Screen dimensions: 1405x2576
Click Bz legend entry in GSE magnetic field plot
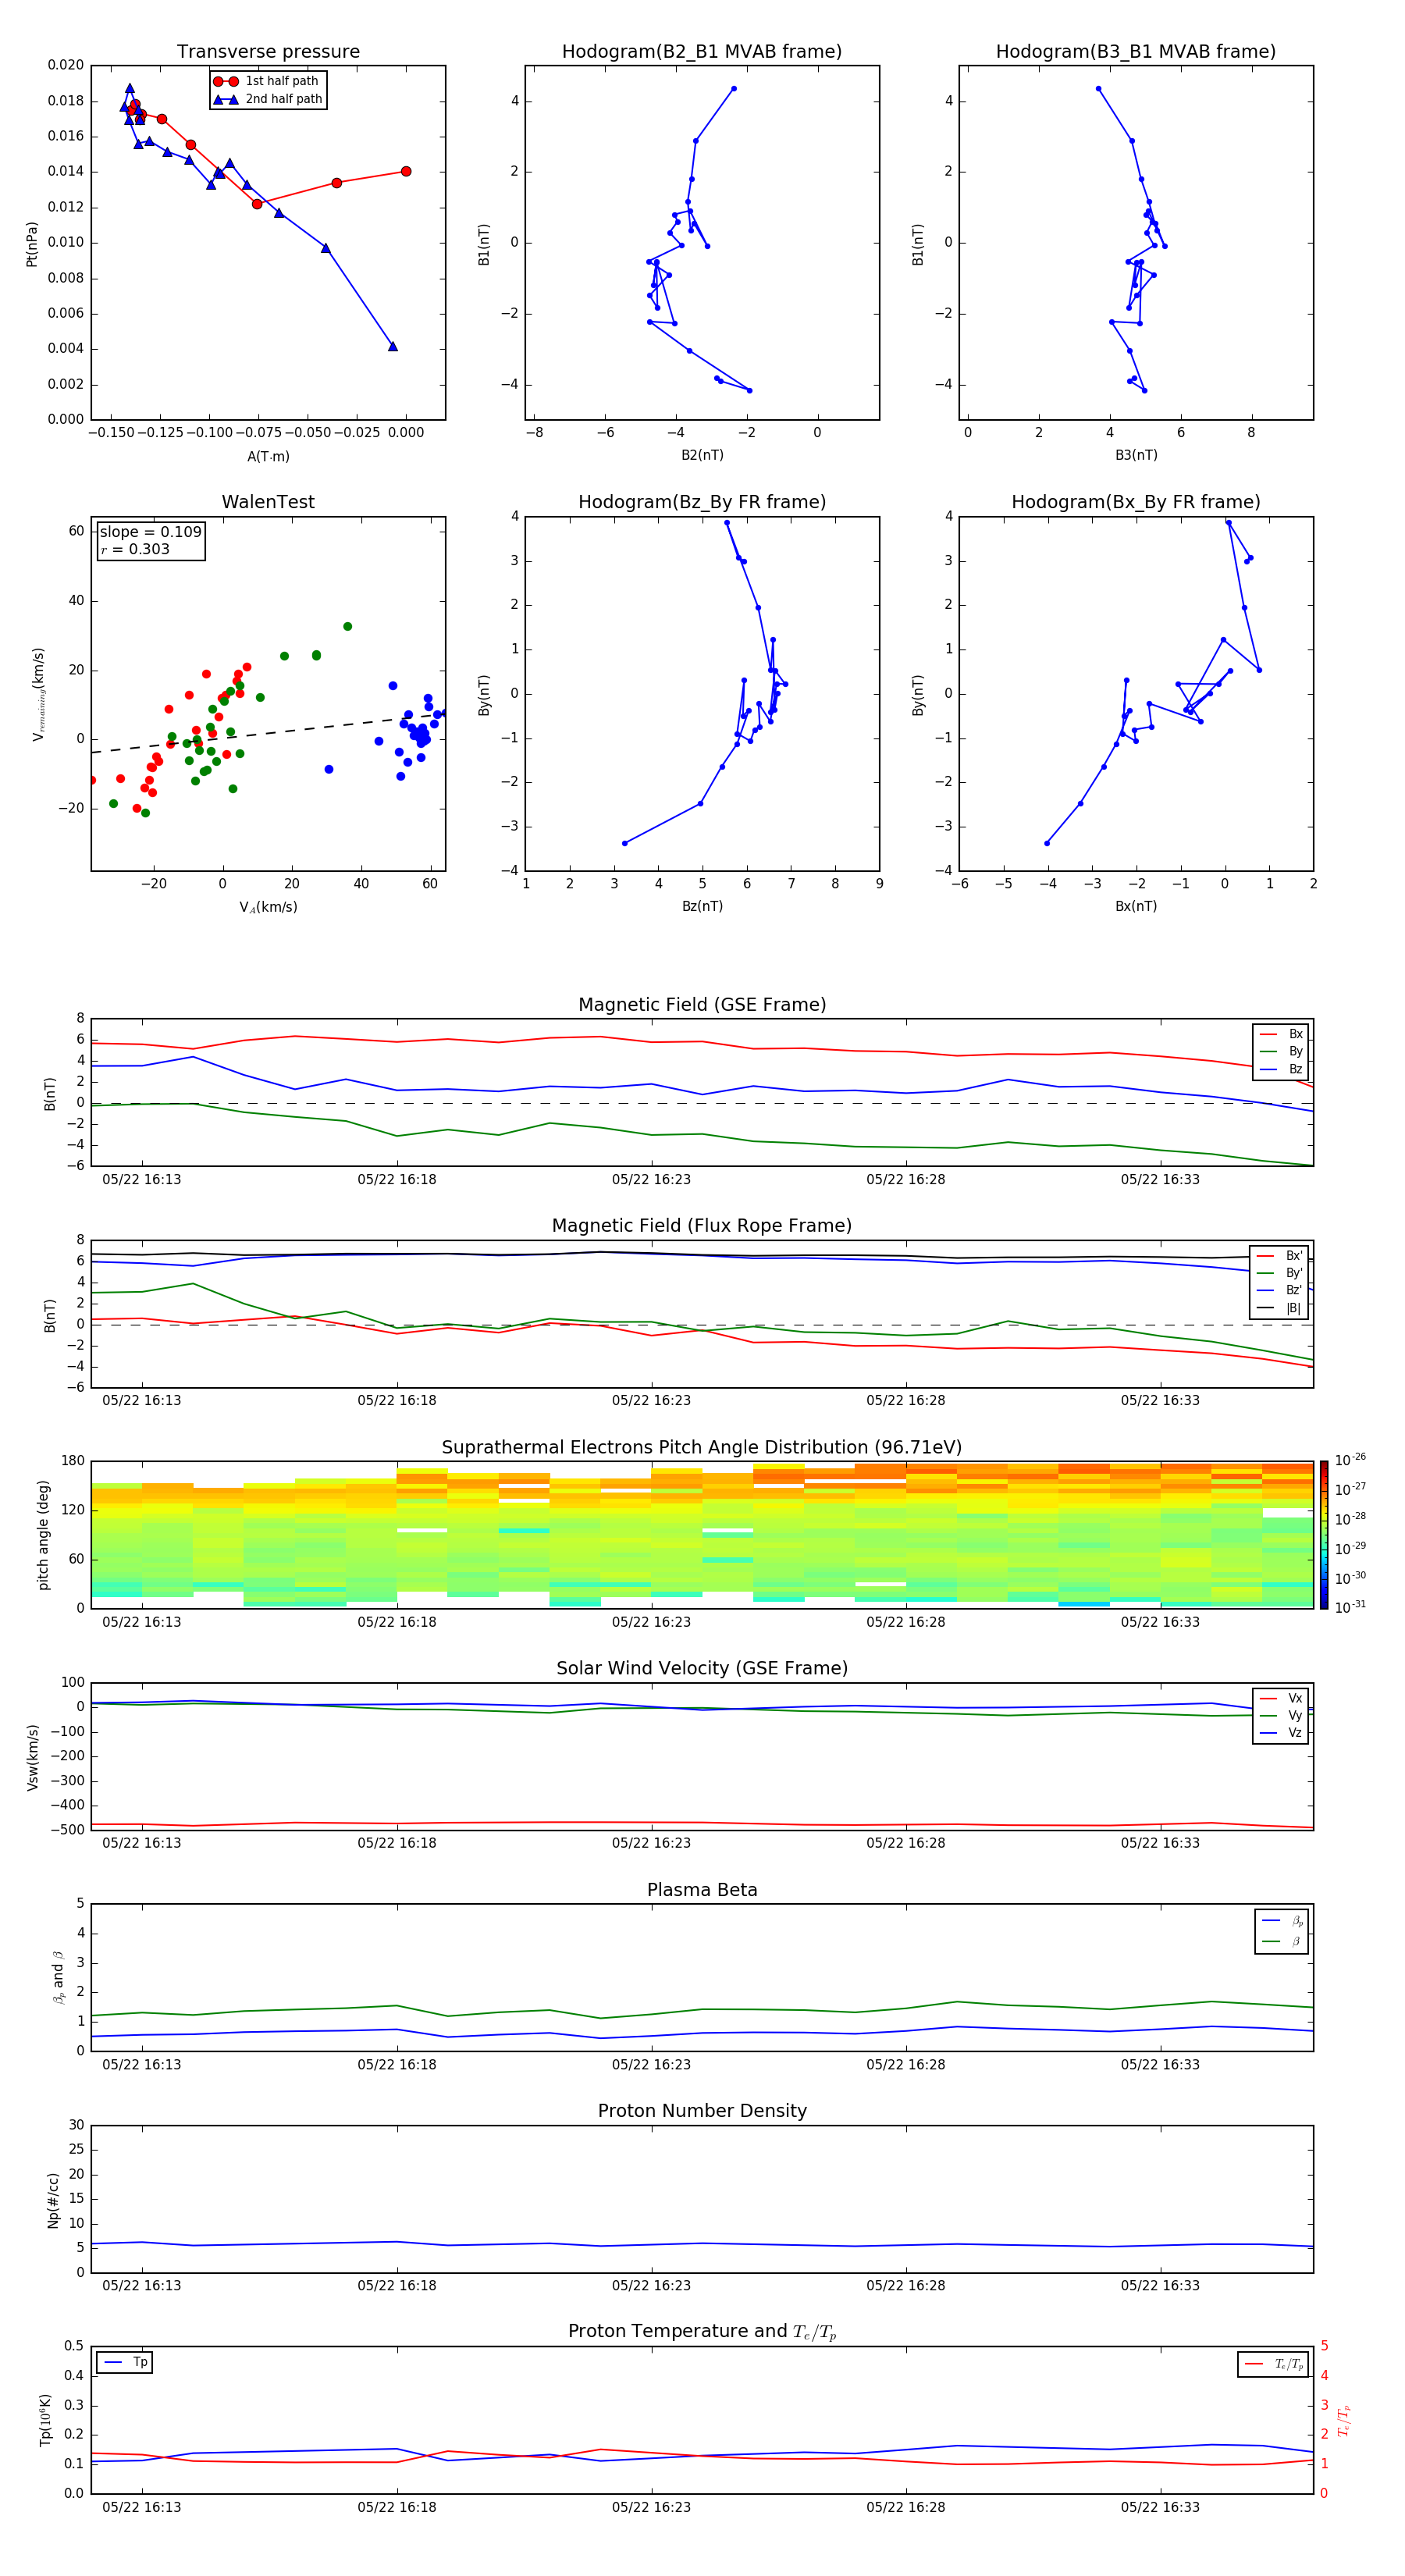pyautogui.click(x=1282, y=1069)
